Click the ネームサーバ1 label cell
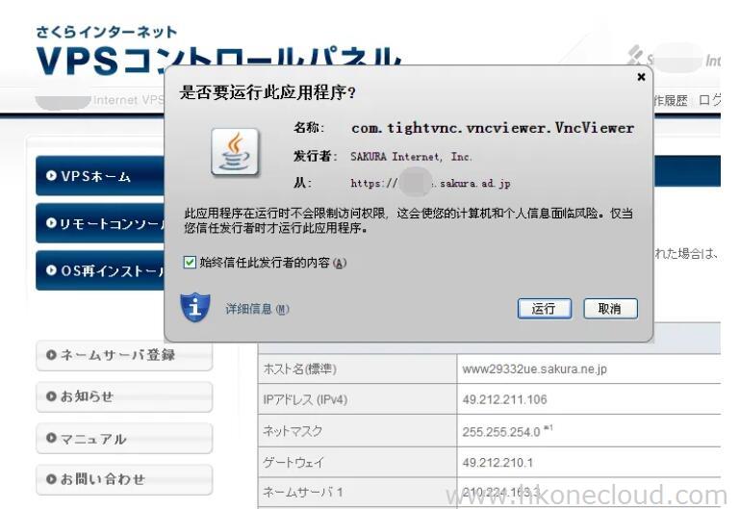The width and height of the screenshot is (740, 509). [x=357, y=493]
